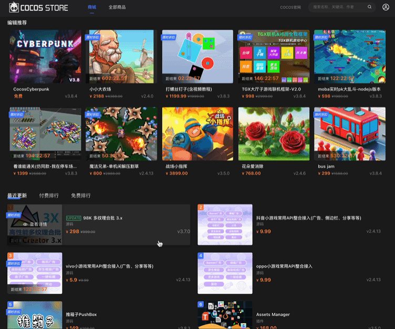Viewport: 395px width, 329px height.
Task: Open the bus jam thumbnail
Action: (350, 133)
